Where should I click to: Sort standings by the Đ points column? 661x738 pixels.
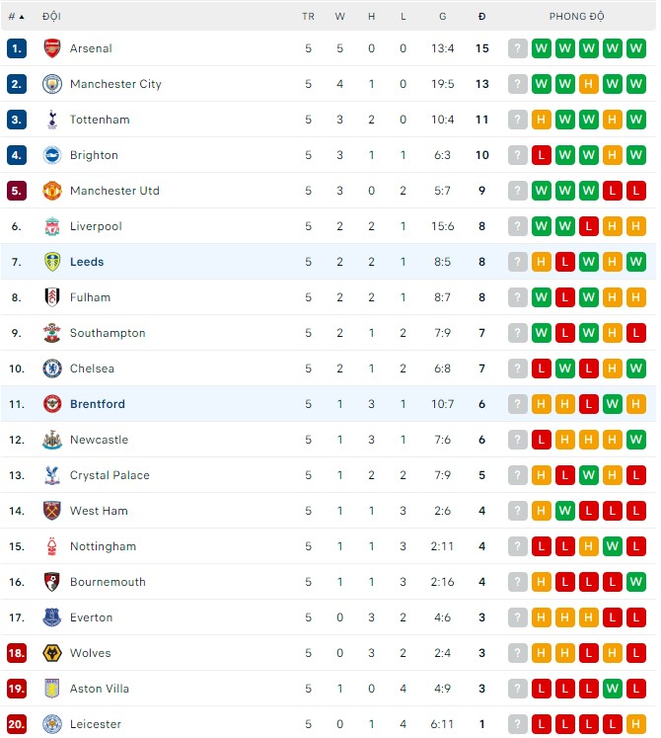(x=481, y=17)
